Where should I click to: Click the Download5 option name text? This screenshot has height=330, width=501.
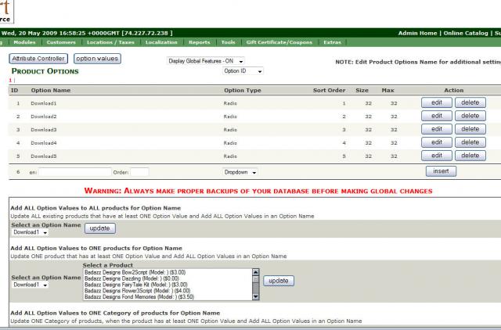pos(44,156)
